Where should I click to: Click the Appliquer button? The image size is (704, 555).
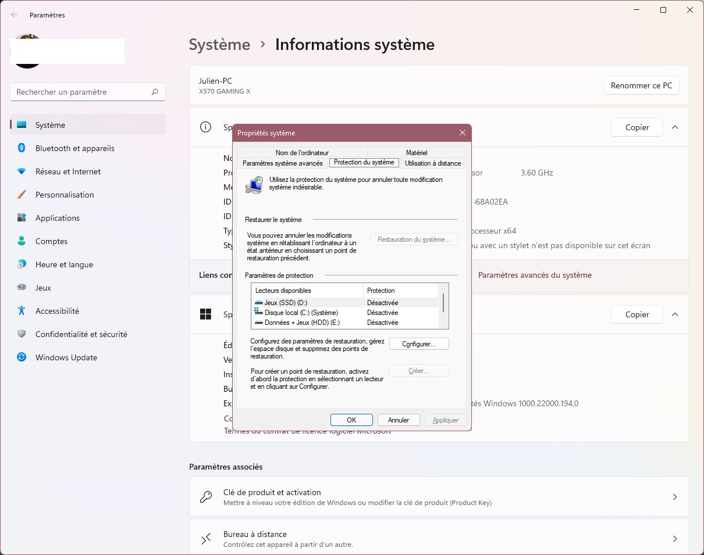pyautogui.click(x=446, y=420)
